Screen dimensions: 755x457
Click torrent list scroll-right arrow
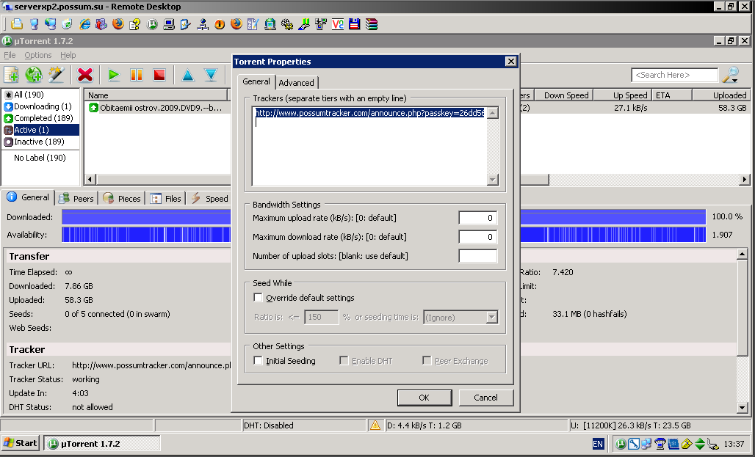click(x=745, y=180)
